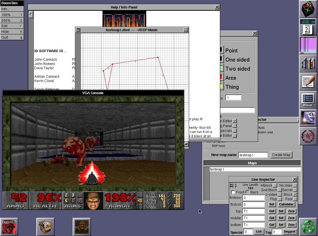Close the color legend panel with Point swatch

tap(255, 33)
